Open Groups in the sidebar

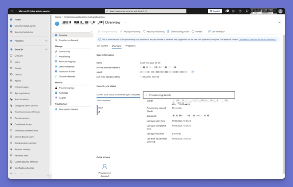coord(18,68)
